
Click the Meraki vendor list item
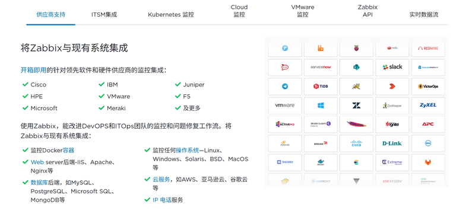click(116, 108)
